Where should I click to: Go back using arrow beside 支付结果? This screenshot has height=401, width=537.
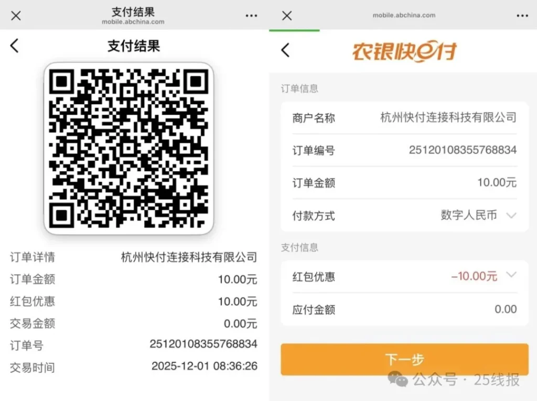[14, 46]
